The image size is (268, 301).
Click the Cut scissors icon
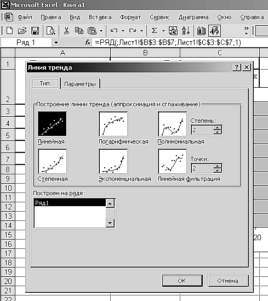pyautogui.click(x=66, y=31)
